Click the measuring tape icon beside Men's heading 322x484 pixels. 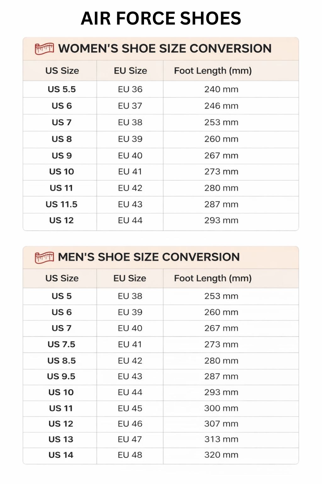[44, 257]
